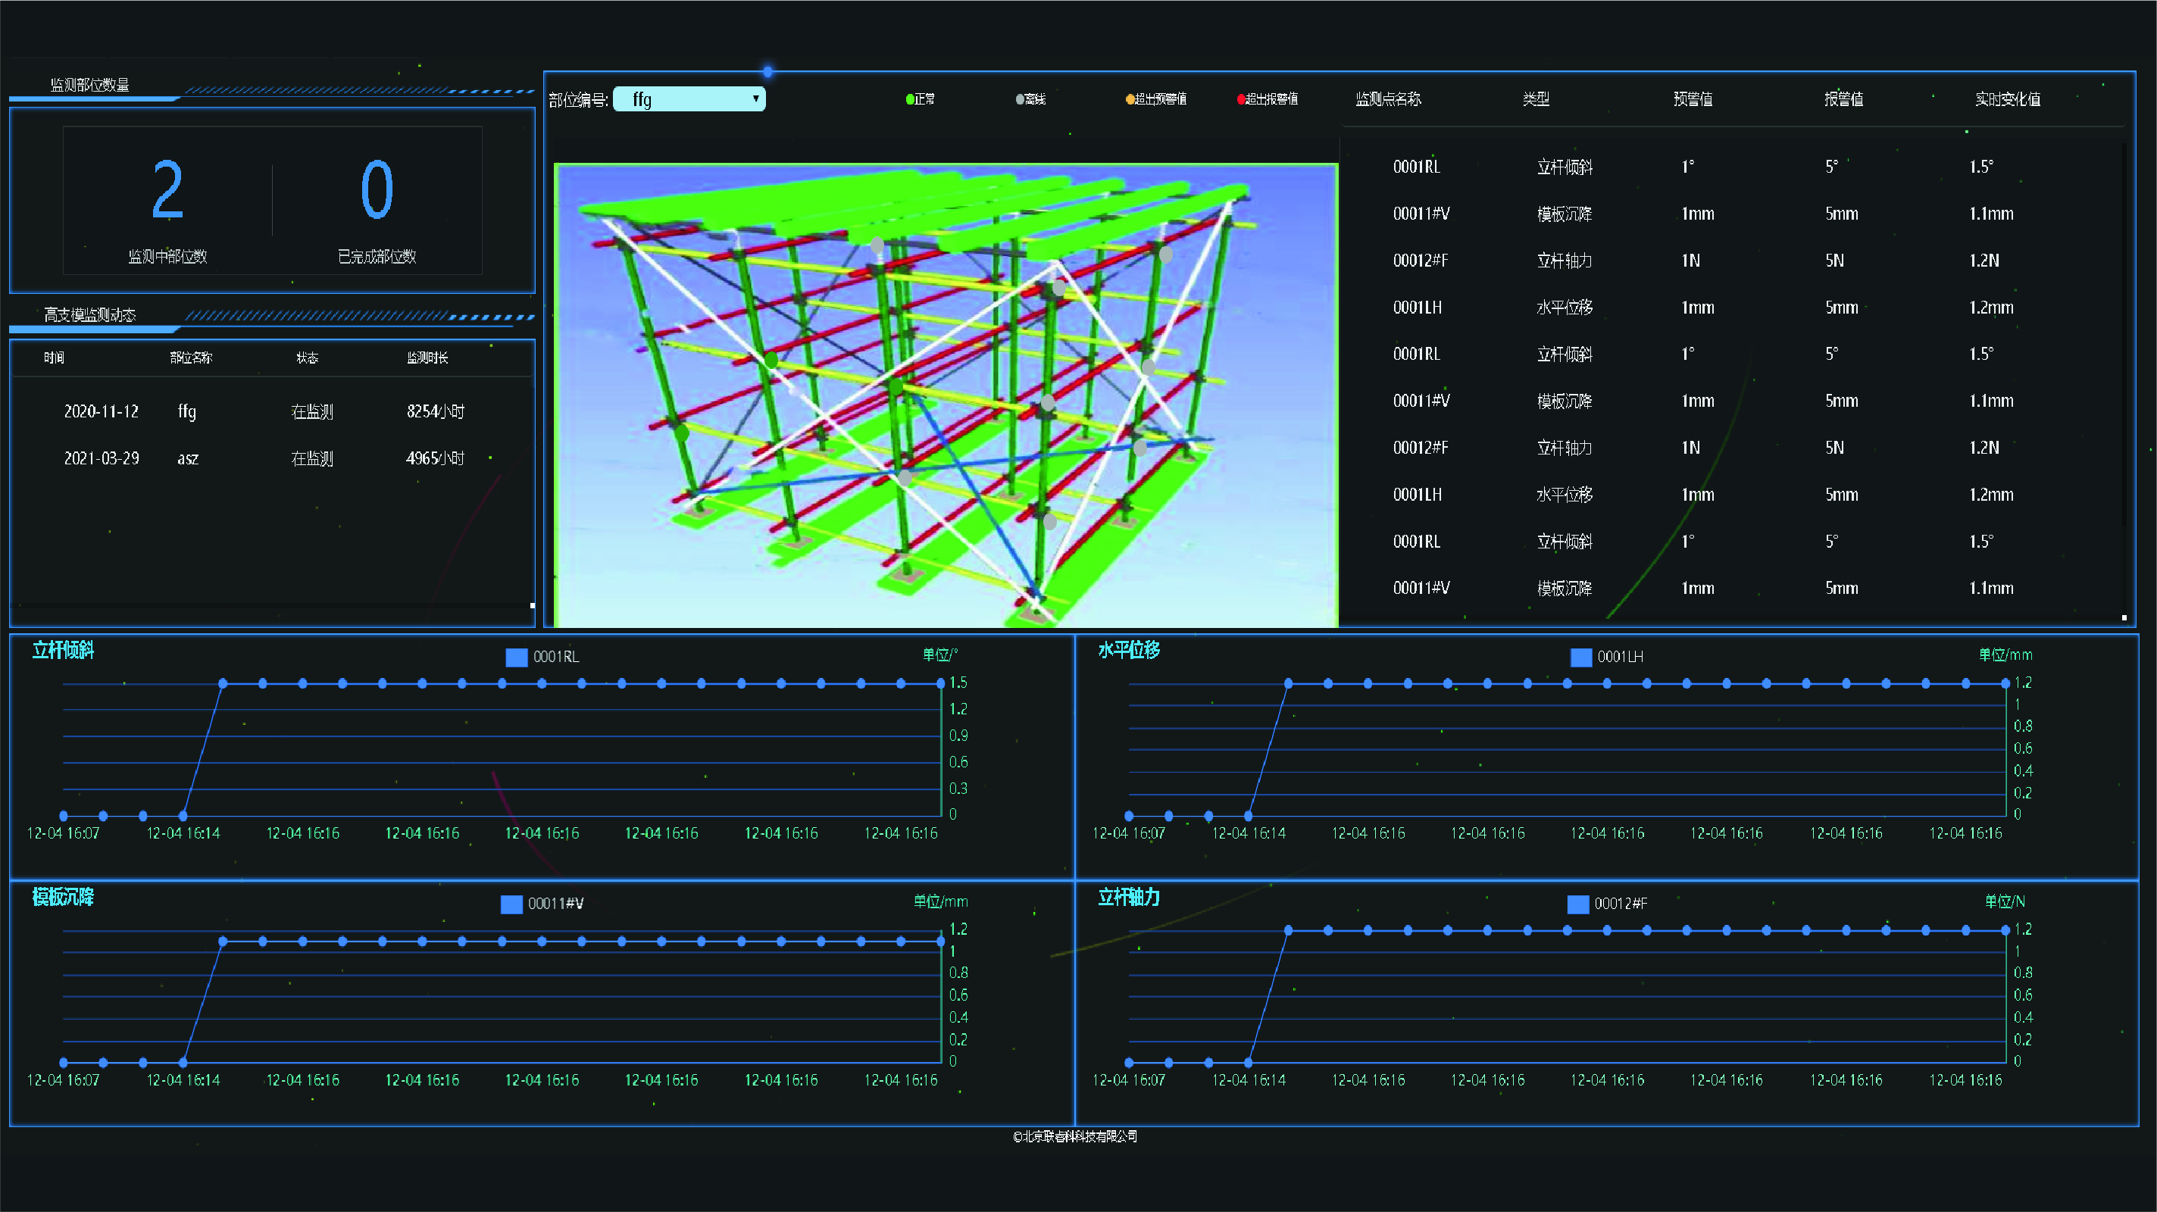
Task: Click the 单位/N unit label
Action: click(2005, 901)
